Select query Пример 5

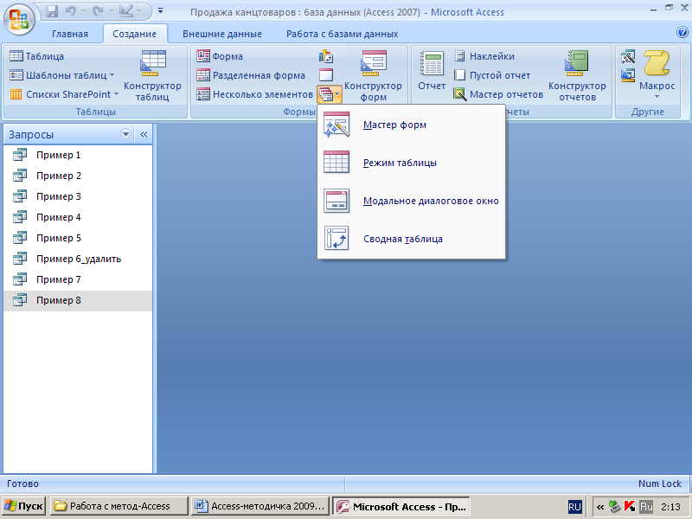pyautogui.click(x=78, y=238)
